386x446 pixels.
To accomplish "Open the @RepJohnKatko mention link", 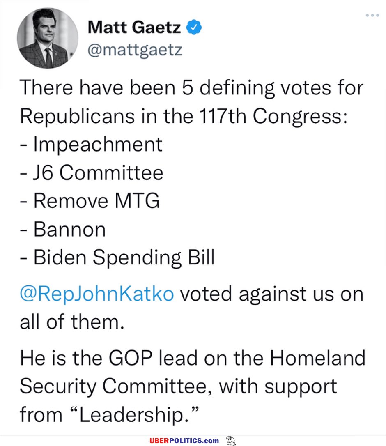I will pos(97,294).
